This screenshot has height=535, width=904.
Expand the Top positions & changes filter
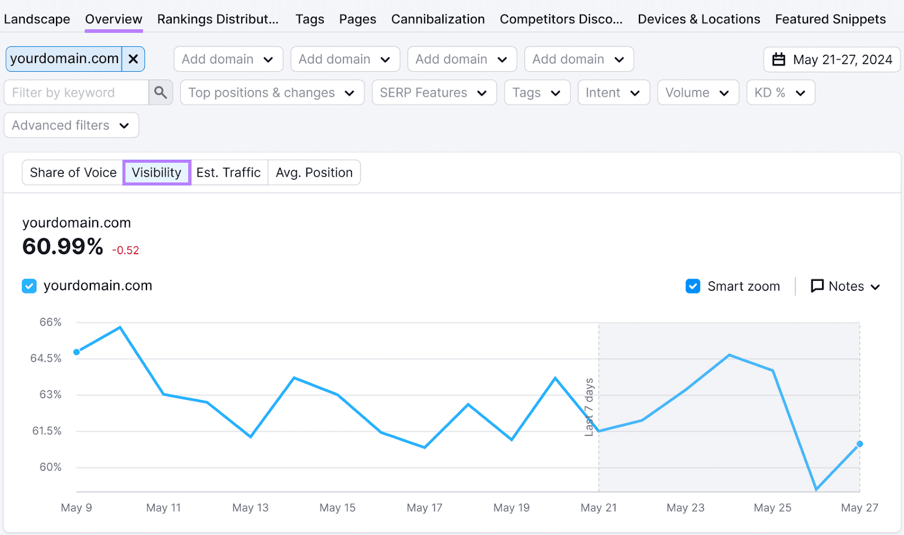pyautogui.click(x=271, y=92)
